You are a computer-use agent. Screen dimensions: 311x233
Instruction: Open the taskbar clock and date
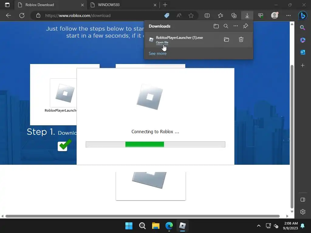[x=291, y=226]
